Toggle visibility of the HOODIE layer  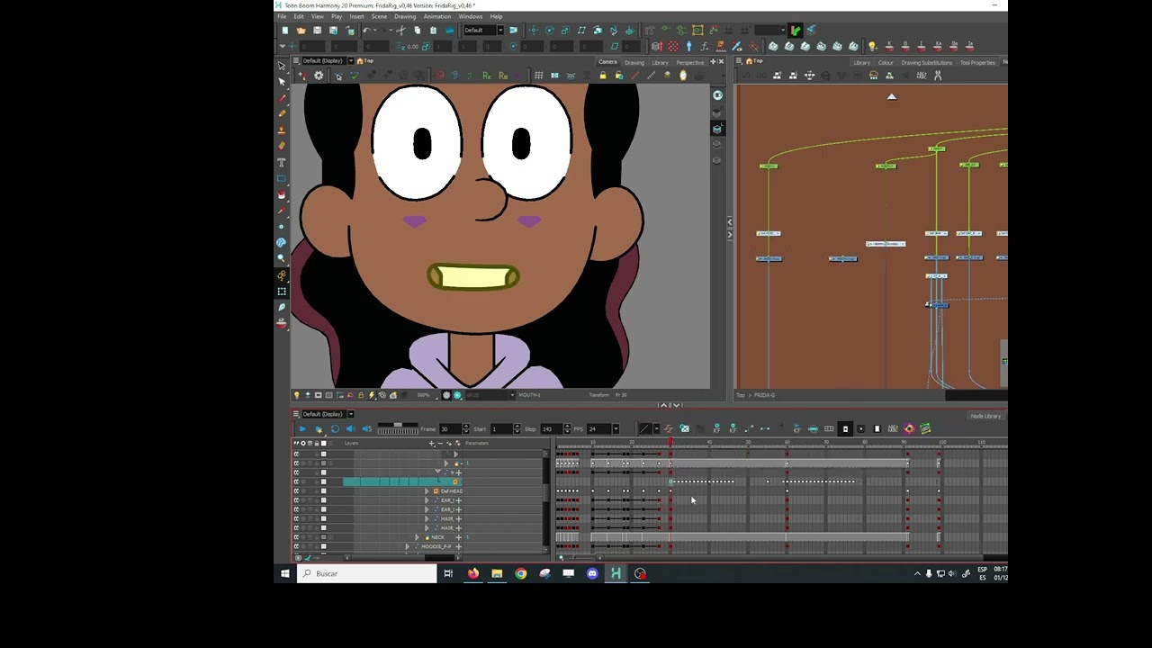[296, 546]
